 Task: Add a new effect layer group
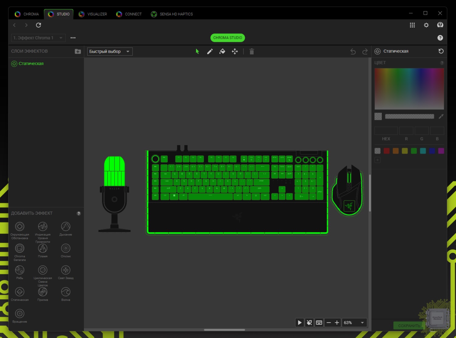tap(78, 51)
